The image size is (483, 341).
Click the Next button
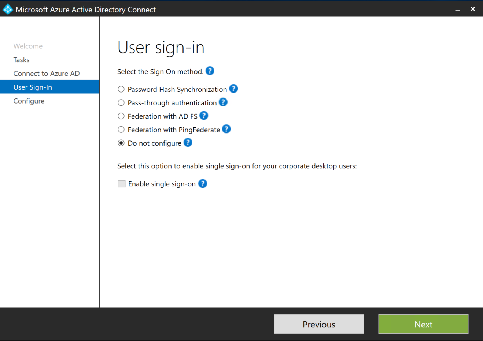(x=423, y=324)
